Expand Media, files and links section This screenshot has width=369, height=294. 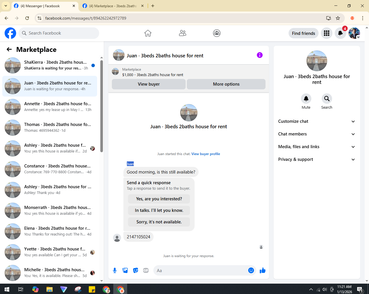point(317,147)
